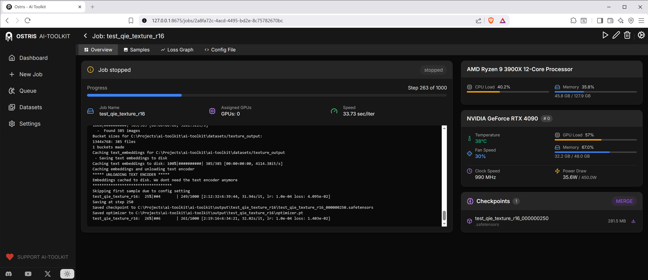Click the training progress bar
This screenshot has height=280, width=648.
point(267,95)
